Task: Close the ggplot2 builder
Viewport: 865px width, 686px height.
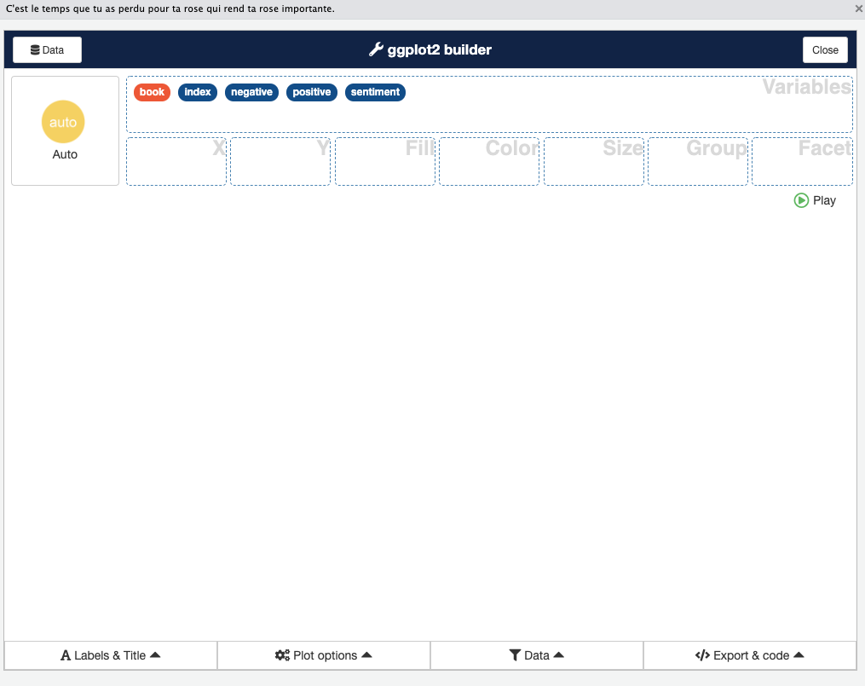Action: tap(825, 49)
